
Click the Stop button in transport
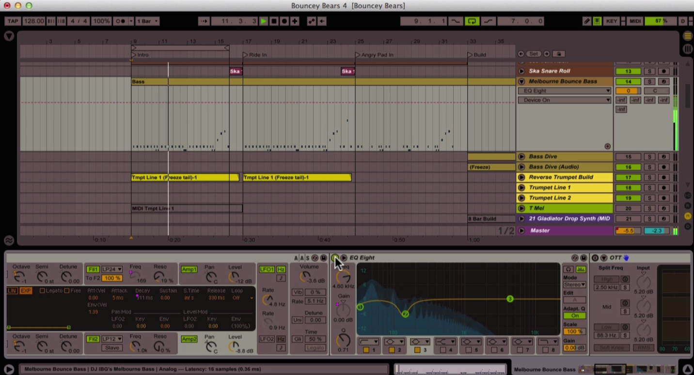click(274, 21)
